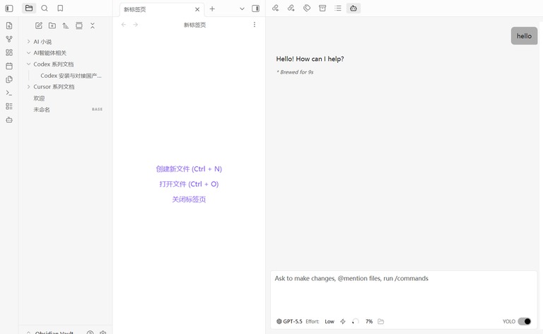Open backlinks pane
Viewport: 543px width, 334px height.
pyautogui.click(x=275, y=8)
